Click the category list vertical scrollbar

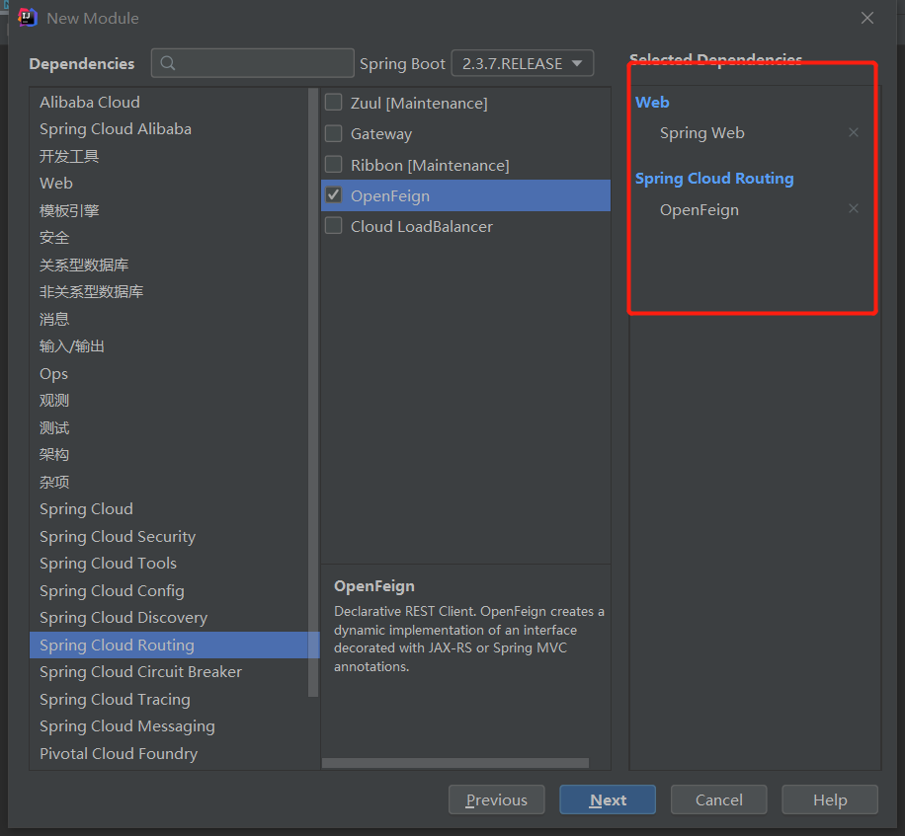(x=313, y=392)
